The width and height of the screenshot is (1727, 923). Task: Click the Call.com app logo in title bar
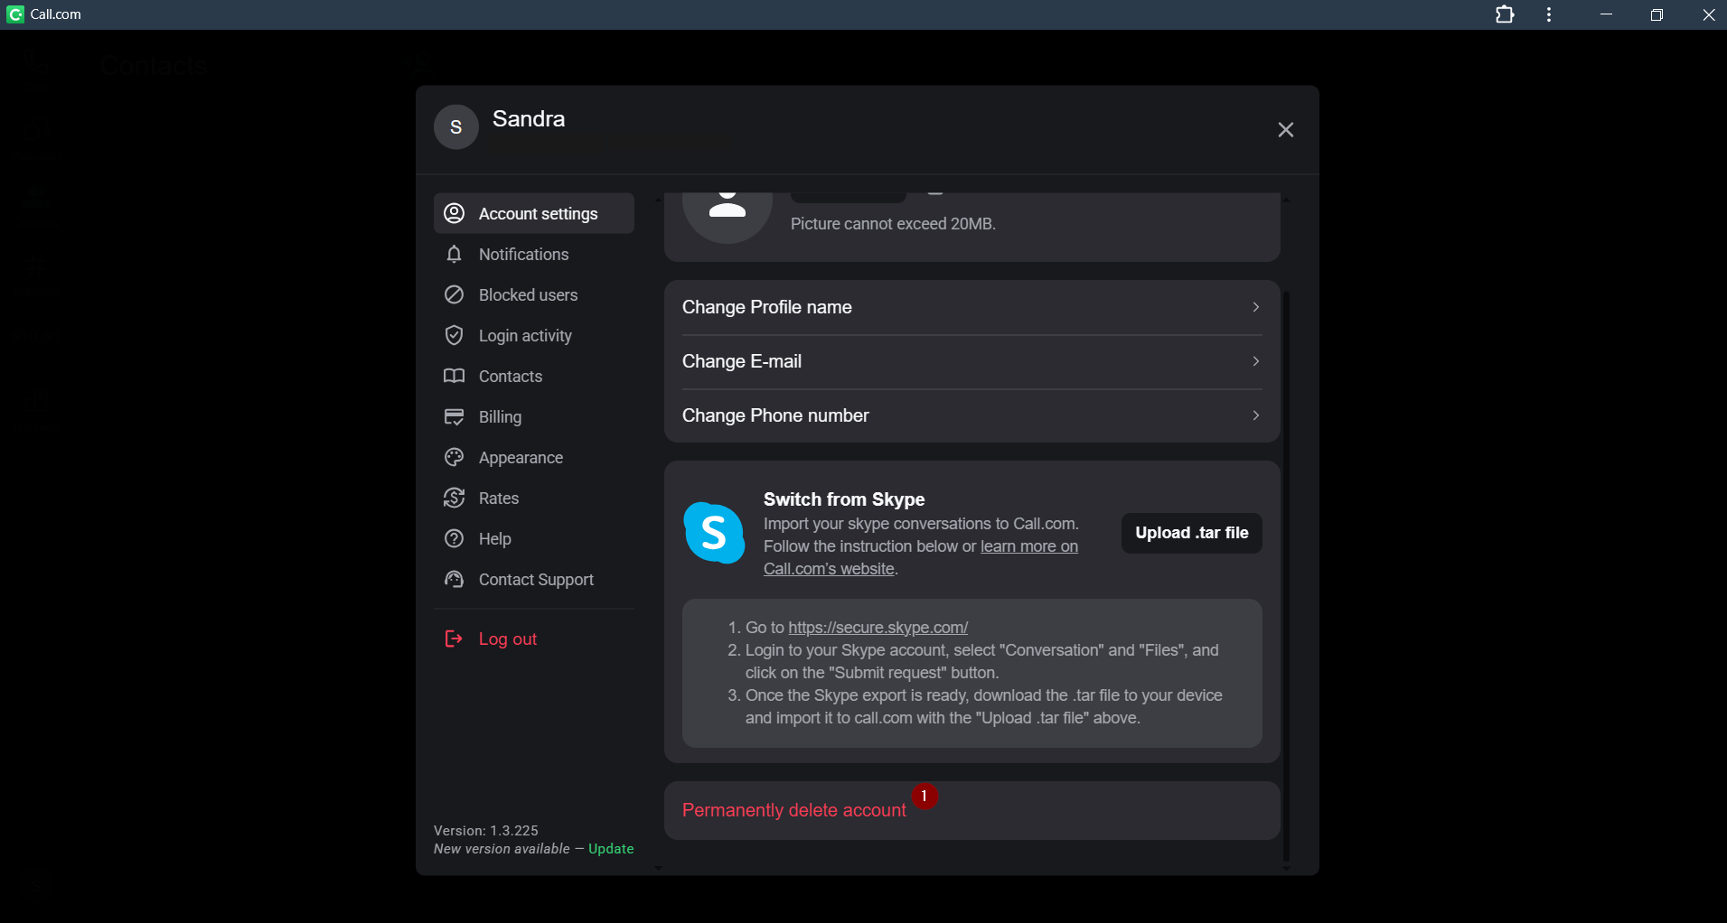click(15, 14)
